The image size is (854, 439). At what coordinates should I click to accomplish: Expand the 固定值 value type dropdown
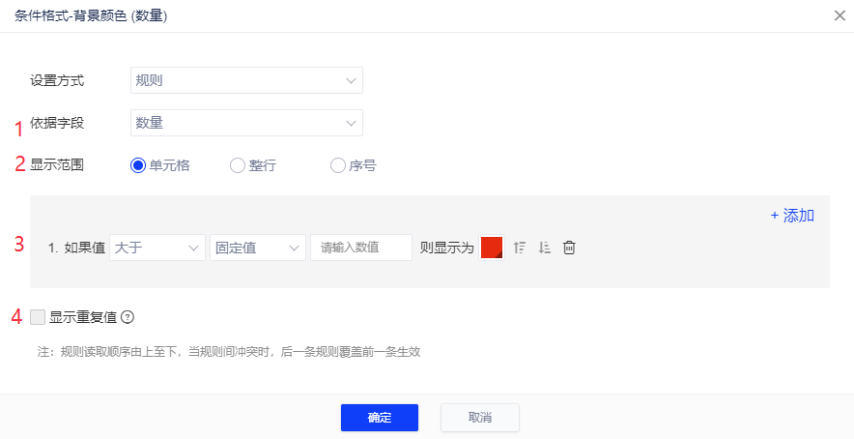coord(257,248)
